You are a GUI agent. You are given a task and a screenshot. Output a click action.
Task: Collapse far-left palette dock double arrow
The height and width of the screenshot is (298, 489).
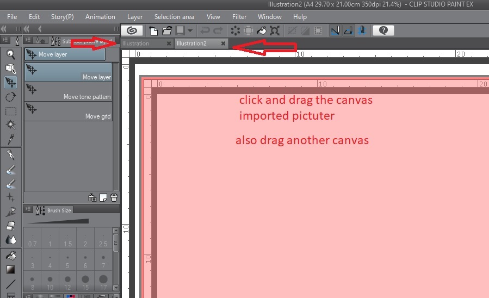pos(4,29)
